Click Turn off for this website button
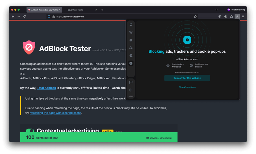 (187, 78)
